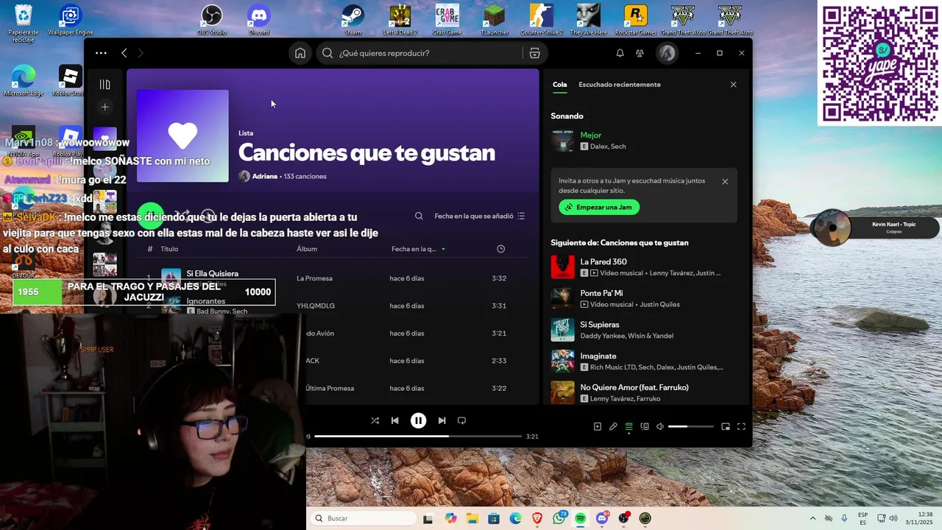Open the Browse icon in search bar

(535, 53)
